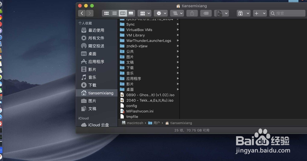Select the 公共 folder in the file list

click(149, 52)
